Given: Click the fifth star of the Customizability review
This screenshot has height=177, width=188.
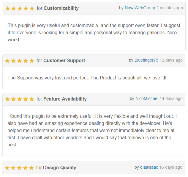Looking at the screenshot, I should [x=32, y=8].
